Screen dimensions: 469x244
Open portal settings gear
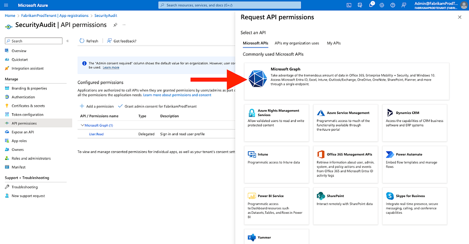[x=382, y=5]
